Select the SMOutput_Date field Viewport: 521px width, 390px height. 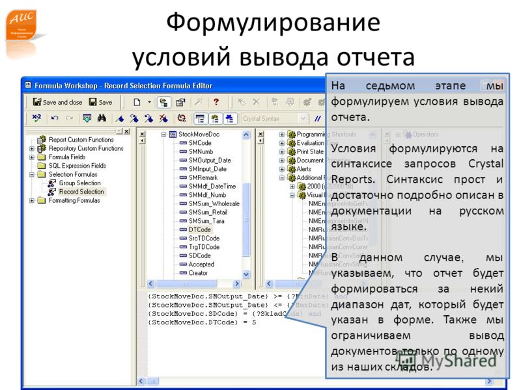point(210,160)
